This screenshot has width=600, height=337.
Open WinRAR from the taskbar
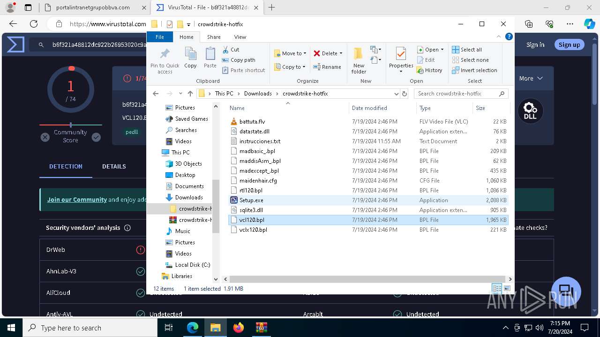click(261, 328)
